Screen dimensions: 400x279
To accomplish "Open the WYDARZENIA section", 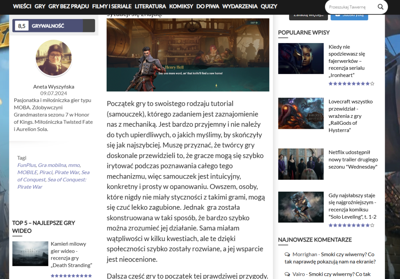I will point(240,6).
